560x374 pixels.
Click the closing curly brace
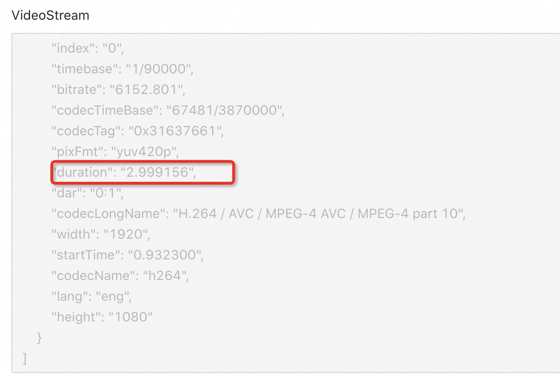coord(39,338)
